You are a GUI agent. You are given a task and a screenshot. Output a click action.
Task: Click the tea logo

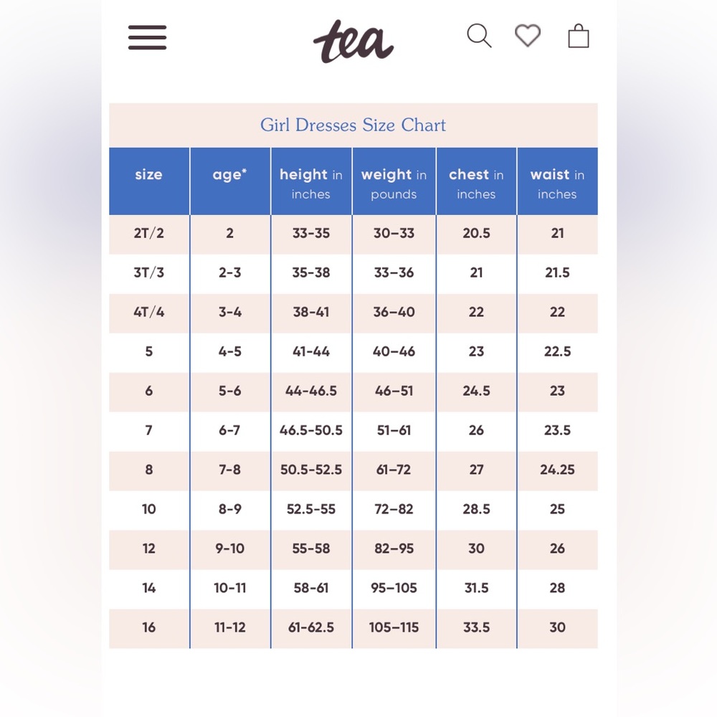pos(353,41)
